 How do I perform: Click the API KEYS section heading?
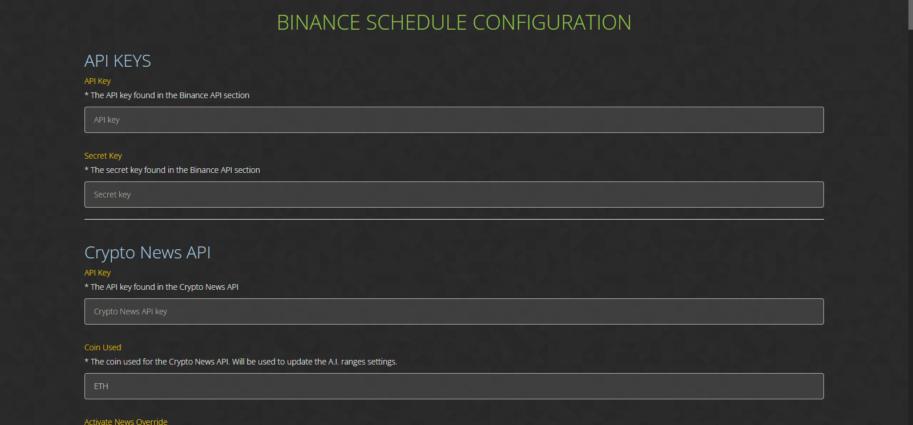(118, 61)
